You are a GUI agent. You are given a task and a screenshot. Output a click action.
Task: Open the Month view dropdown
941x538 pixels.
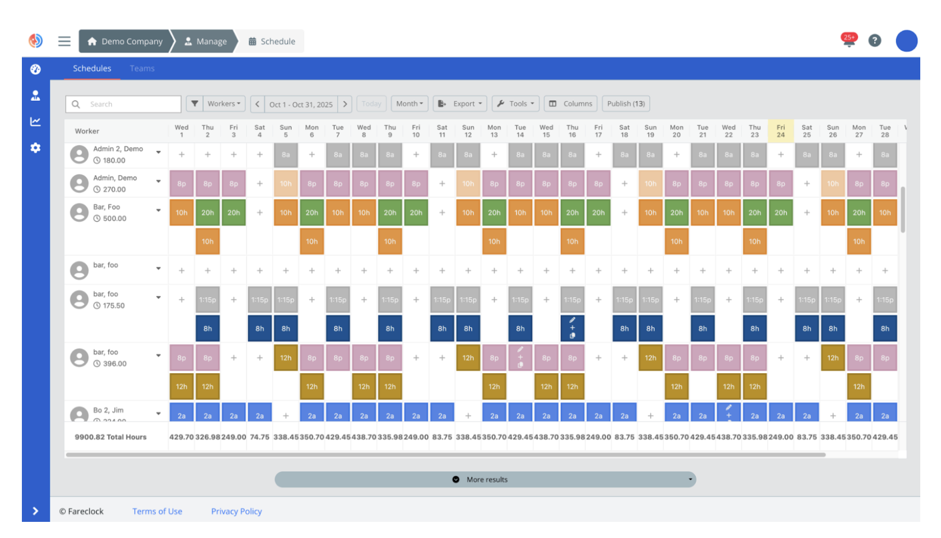point(409,104)
